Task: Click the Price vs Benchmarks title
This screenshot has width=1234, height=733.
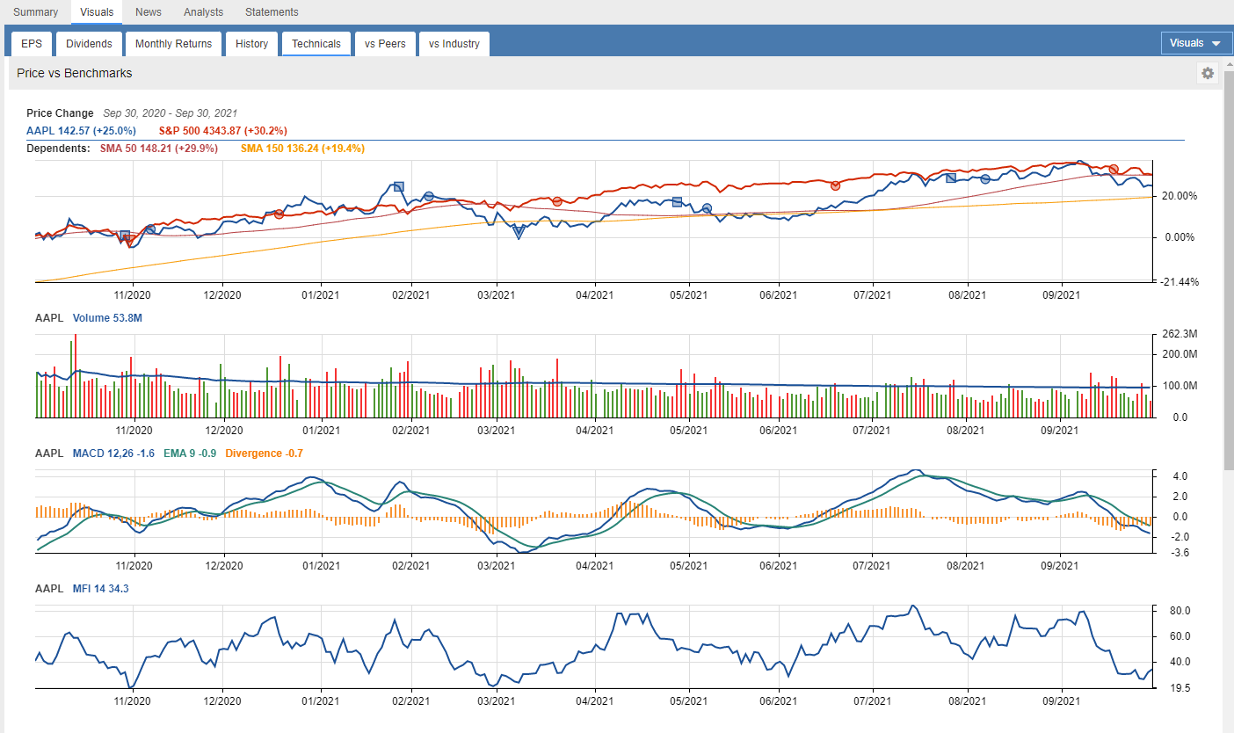Action: pyautogui.click(x=75, y=73)
